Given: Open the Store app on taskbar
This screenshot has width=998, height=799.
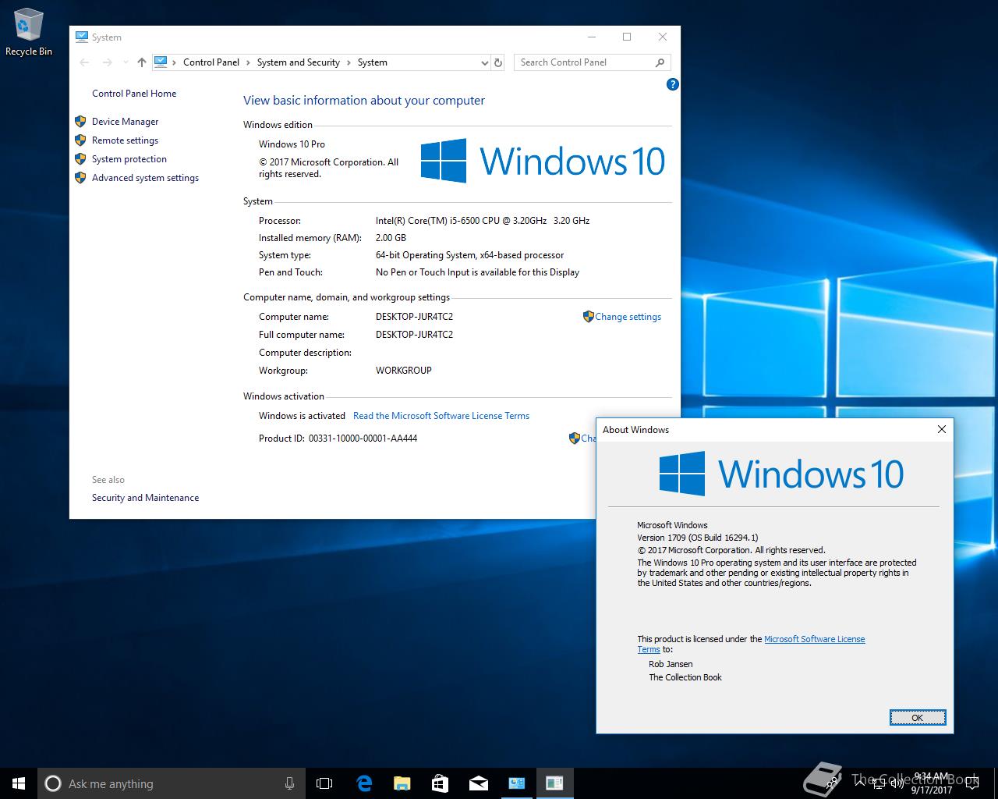Looking at the screenshot, I should click(x=440, y=783).
